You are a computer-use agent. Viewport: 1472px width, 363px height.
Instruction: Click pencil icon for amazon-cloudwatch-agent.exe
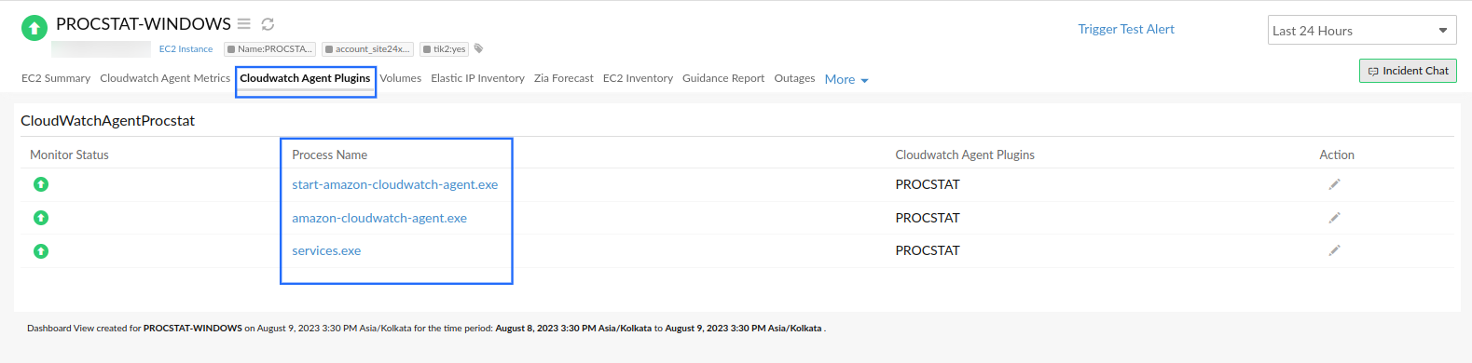pos(1335,218)
